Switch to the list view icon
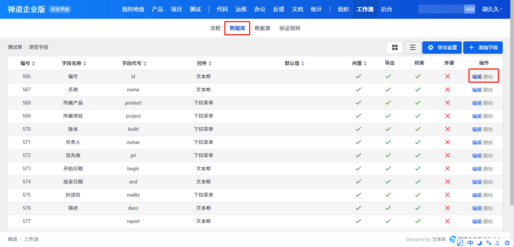Viewport: 514px width, 247px height. [413, 47]
